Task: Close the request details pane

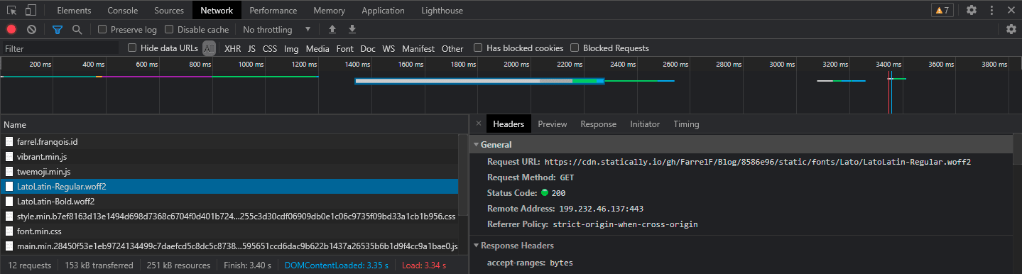Action: (478, 124)
